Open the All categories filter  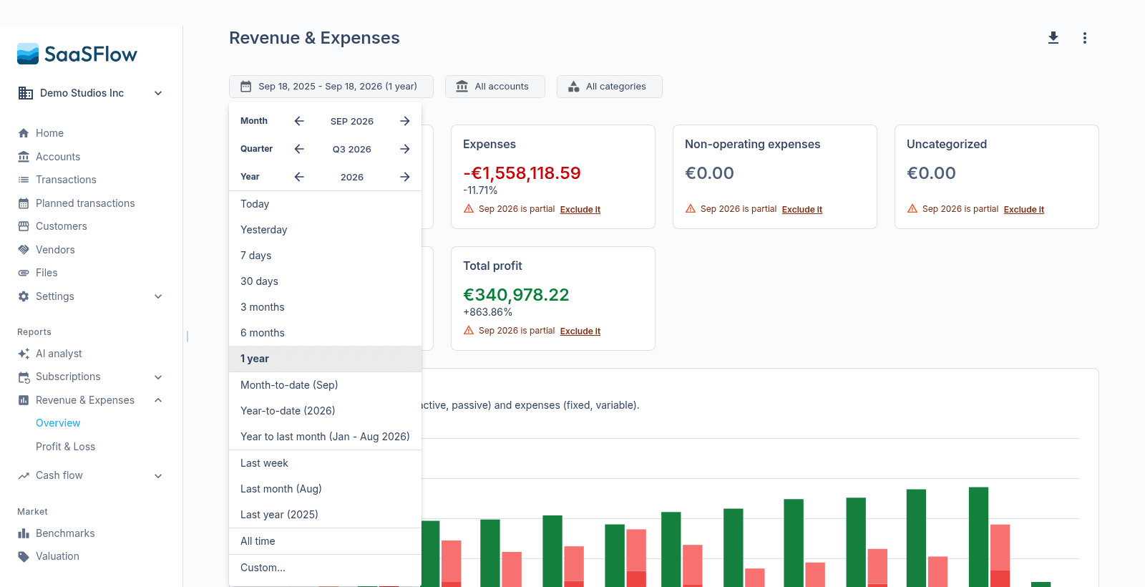point(610,87)
